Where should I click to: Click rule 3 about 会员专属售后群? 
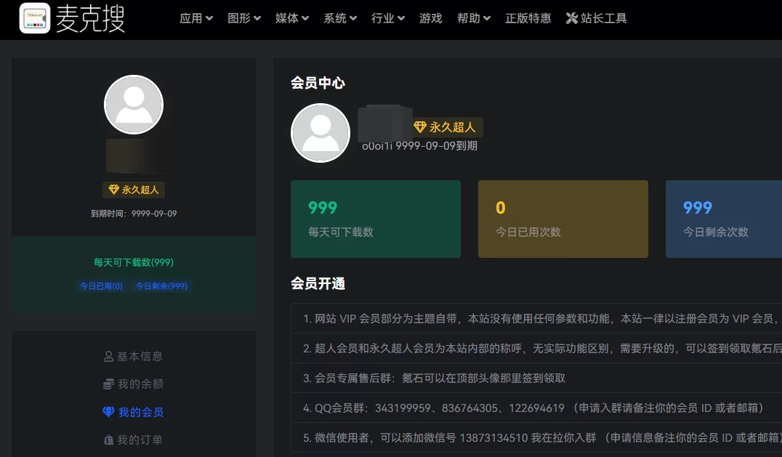click(536, 379)
